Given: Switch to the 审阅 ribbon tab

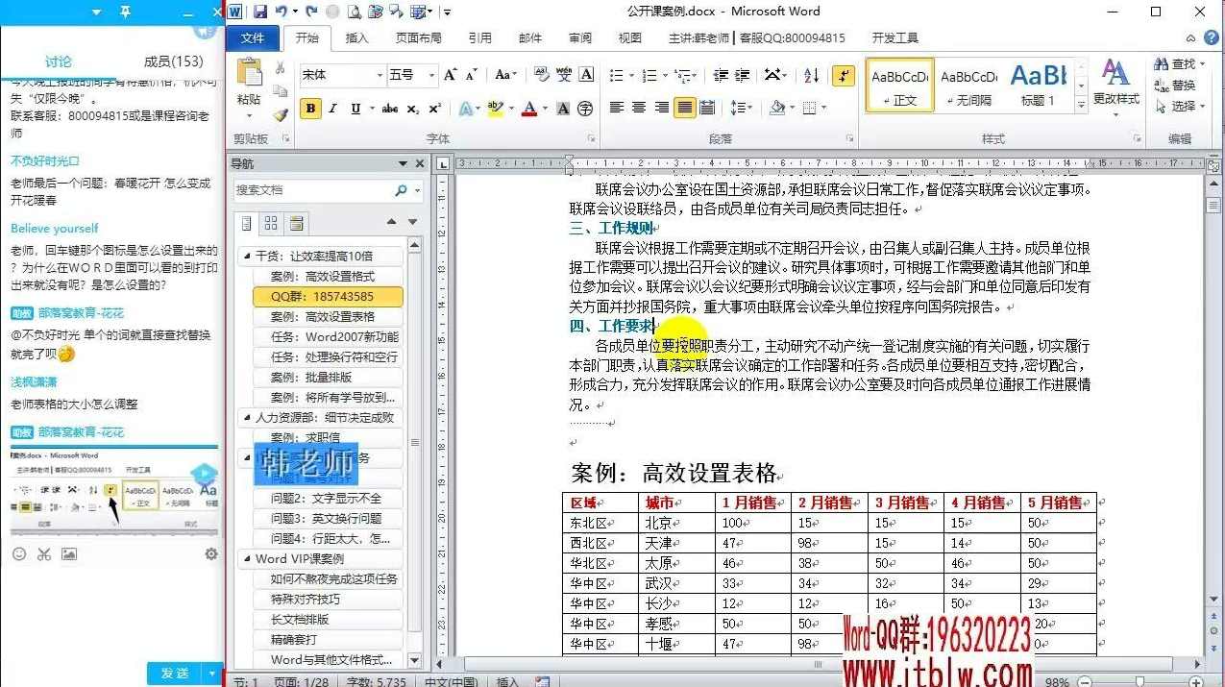Looking at the screenshot, I should point(579,37).
